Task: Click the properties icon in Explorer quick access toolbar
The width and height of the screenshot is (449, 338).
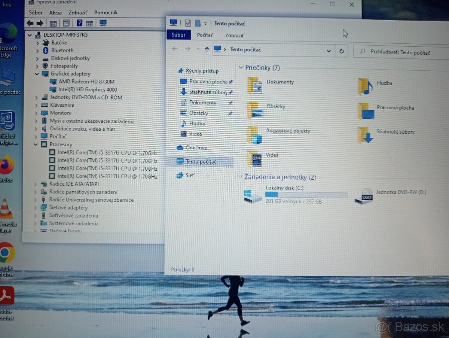Action: 188,22
